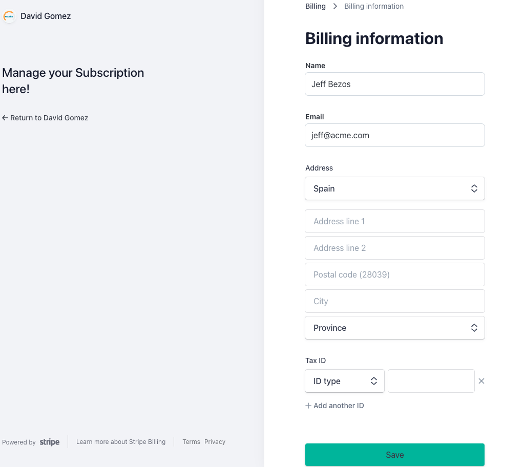The width and height of the screenshot is (525, 467).
Task: Open the Privacy link
Action: tap(215, 442)
